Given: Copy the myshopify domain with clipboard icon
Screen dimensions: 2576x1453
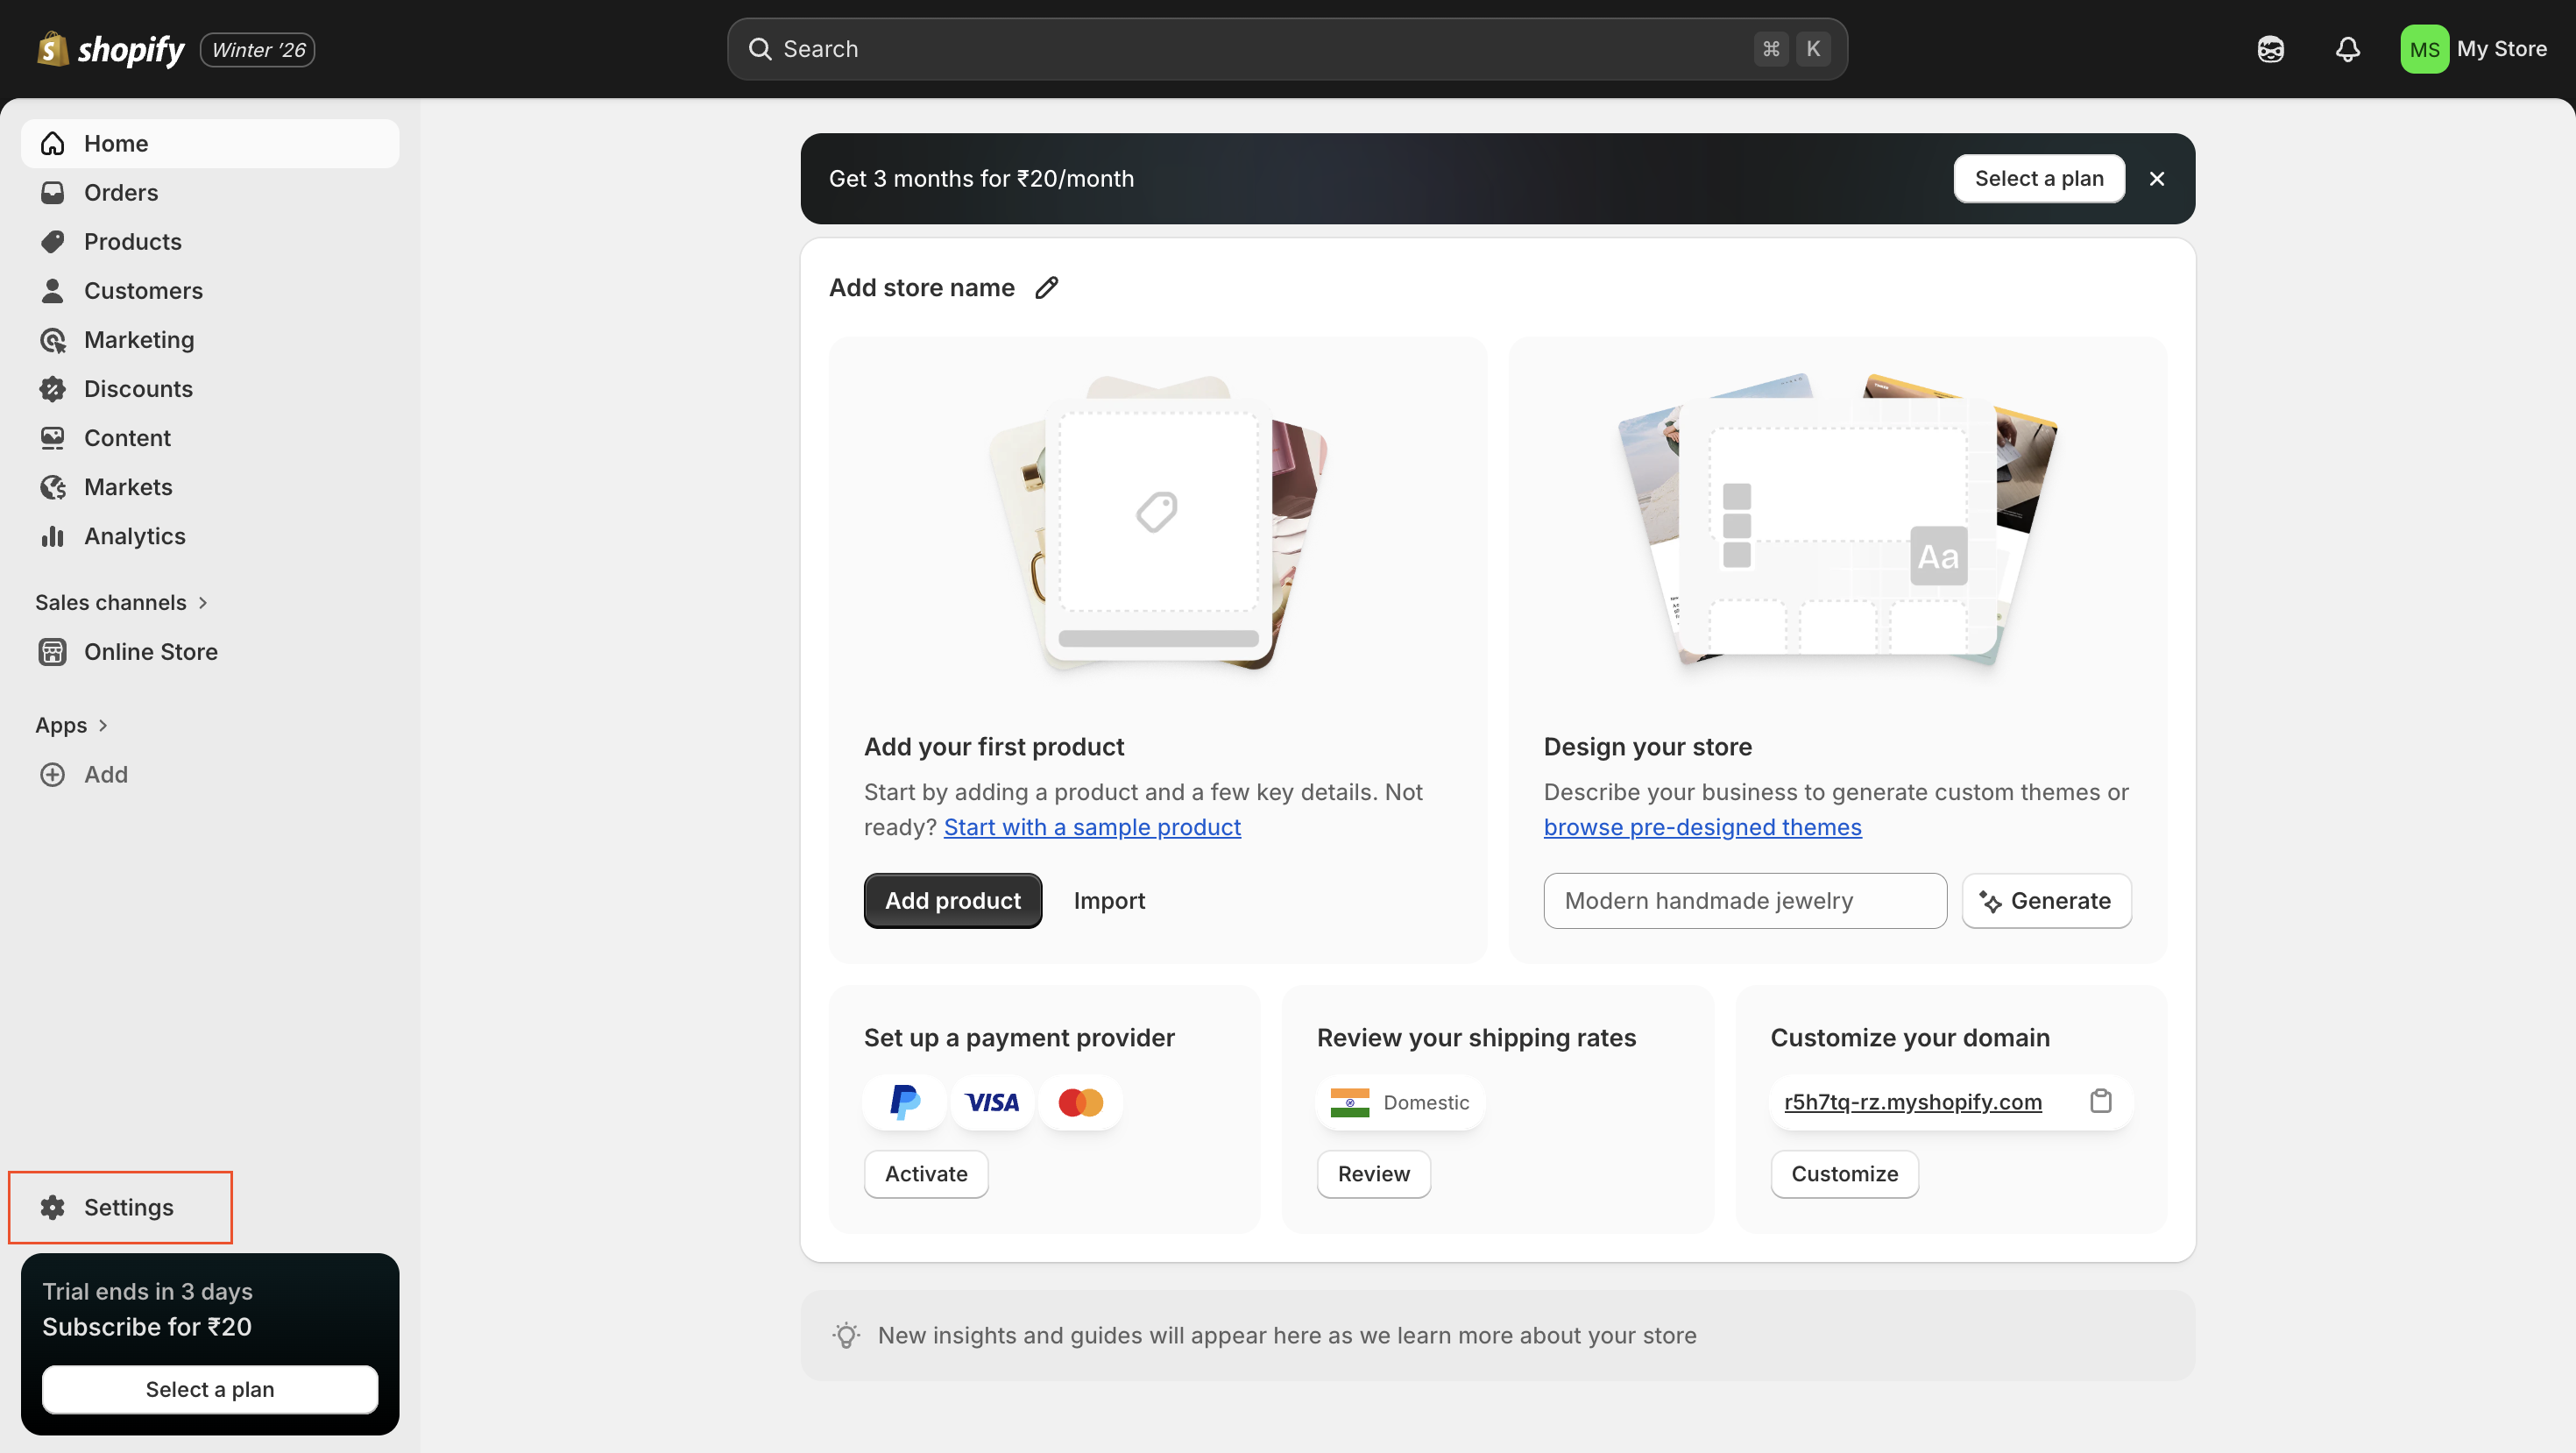Looking at the screenshot, I should (x=2100, y=1101).
